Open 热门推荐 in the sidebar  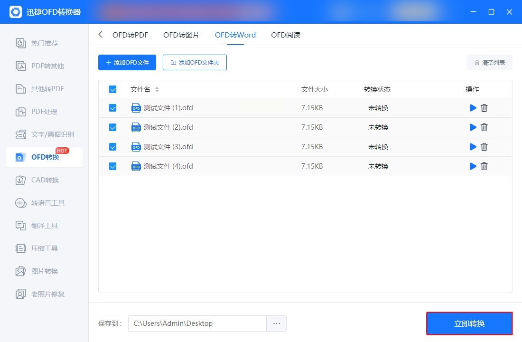pos(44,43)
